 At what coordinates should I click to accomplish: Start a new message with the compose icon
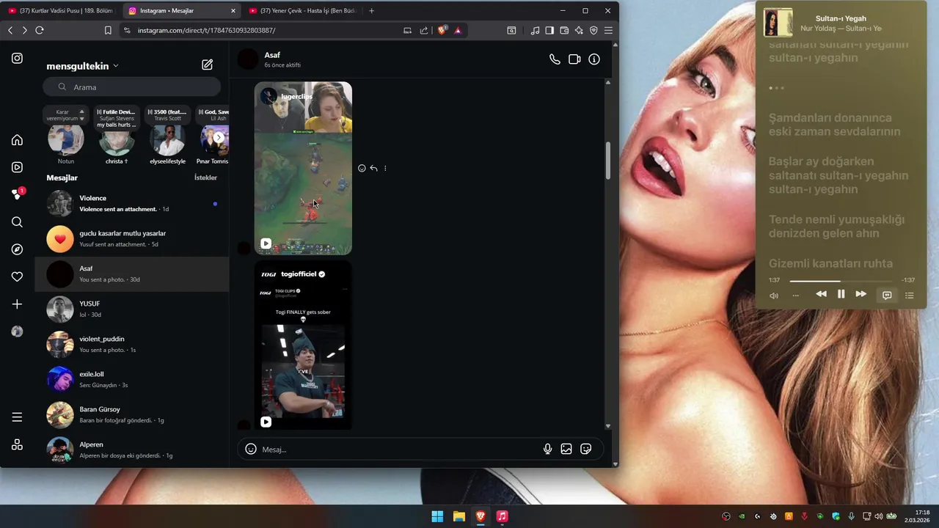208,65
